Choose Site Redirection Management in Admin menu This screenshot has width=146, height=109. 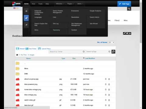77,25
